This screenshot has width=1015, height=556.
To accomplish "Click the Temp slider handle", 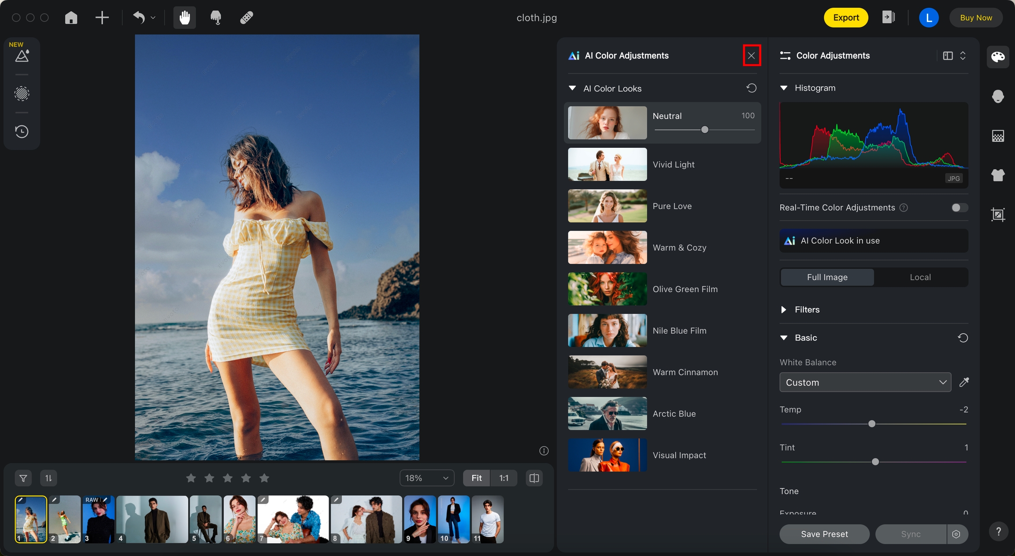I will pyautogui.click(x=871, y=424).
